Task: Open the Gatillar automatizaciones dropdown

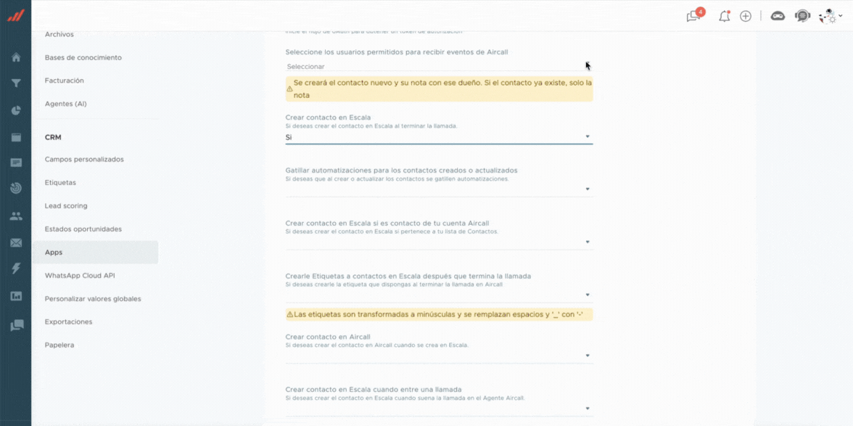Action: click(x=439, y=189)
